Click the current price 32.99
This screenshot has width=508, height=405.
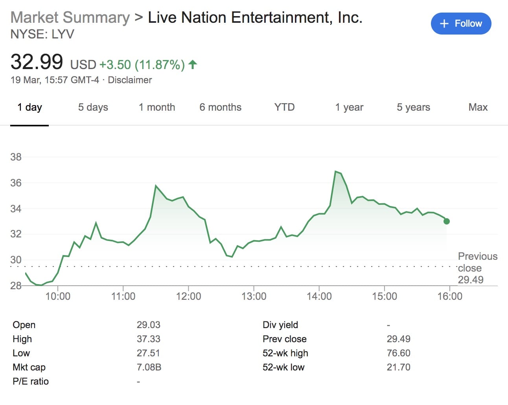pyautogui.click(x=37, y=62)
